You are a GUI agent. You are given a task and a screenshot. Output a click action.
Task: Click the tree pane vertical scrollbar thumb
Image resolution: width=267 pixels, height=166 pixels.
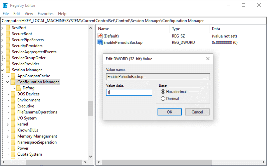pyautogui.click(x=90, y=108)
